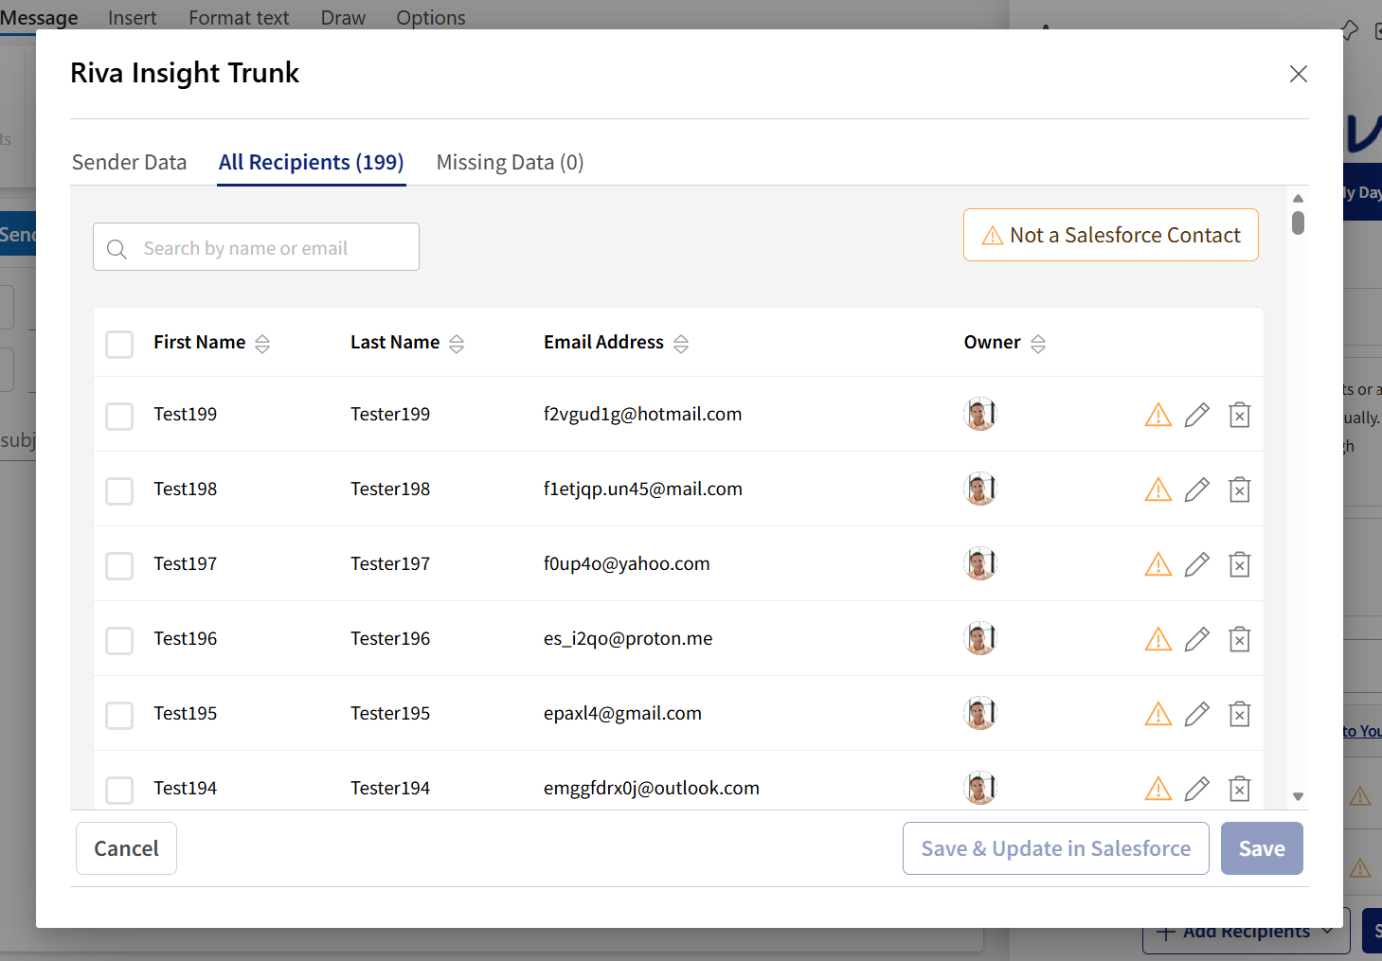1382x961 pixels.
Task: Click scrollbar down arrow in recipients list
Action: [x=1298, y=797]
